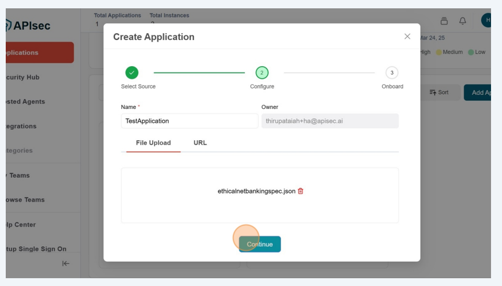Viewport: 502px width, 286px height.
Task: Click the Onboard step circle
Action: (392, 73)
